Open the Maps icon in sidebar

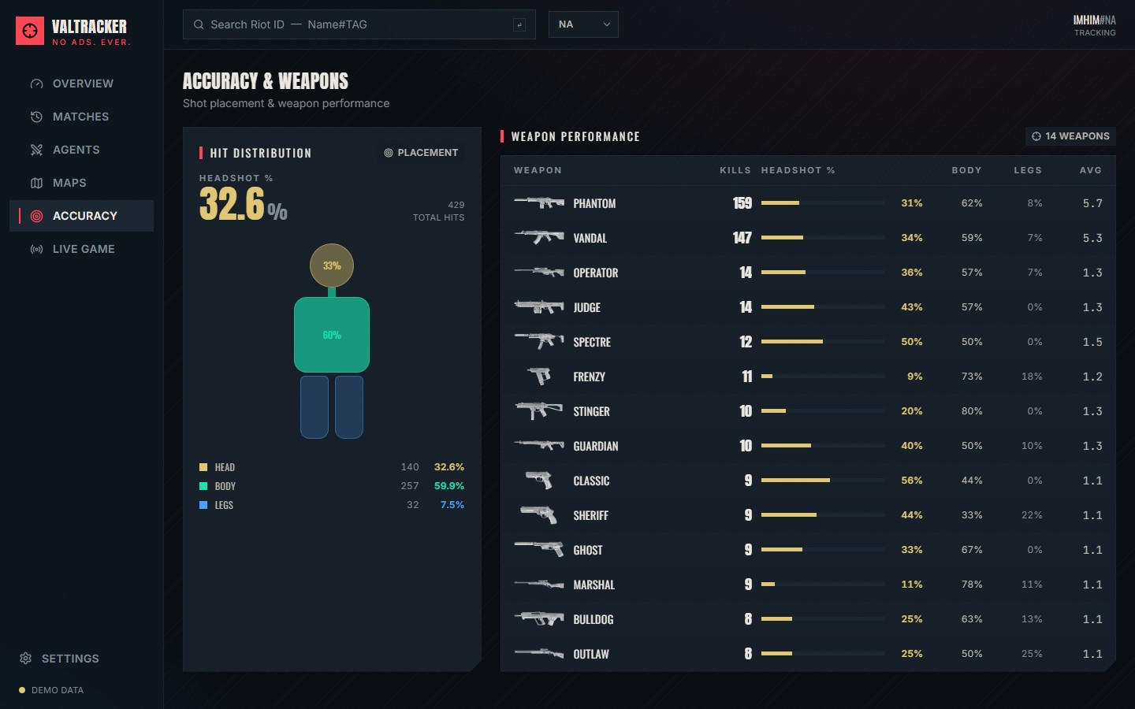(36, 183)
